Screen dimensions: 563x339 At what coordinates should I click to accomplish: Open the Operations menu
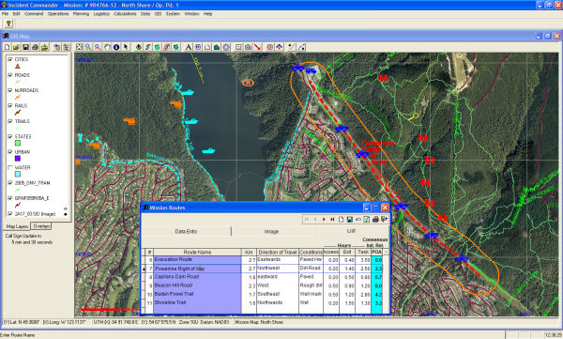[58, 14]
